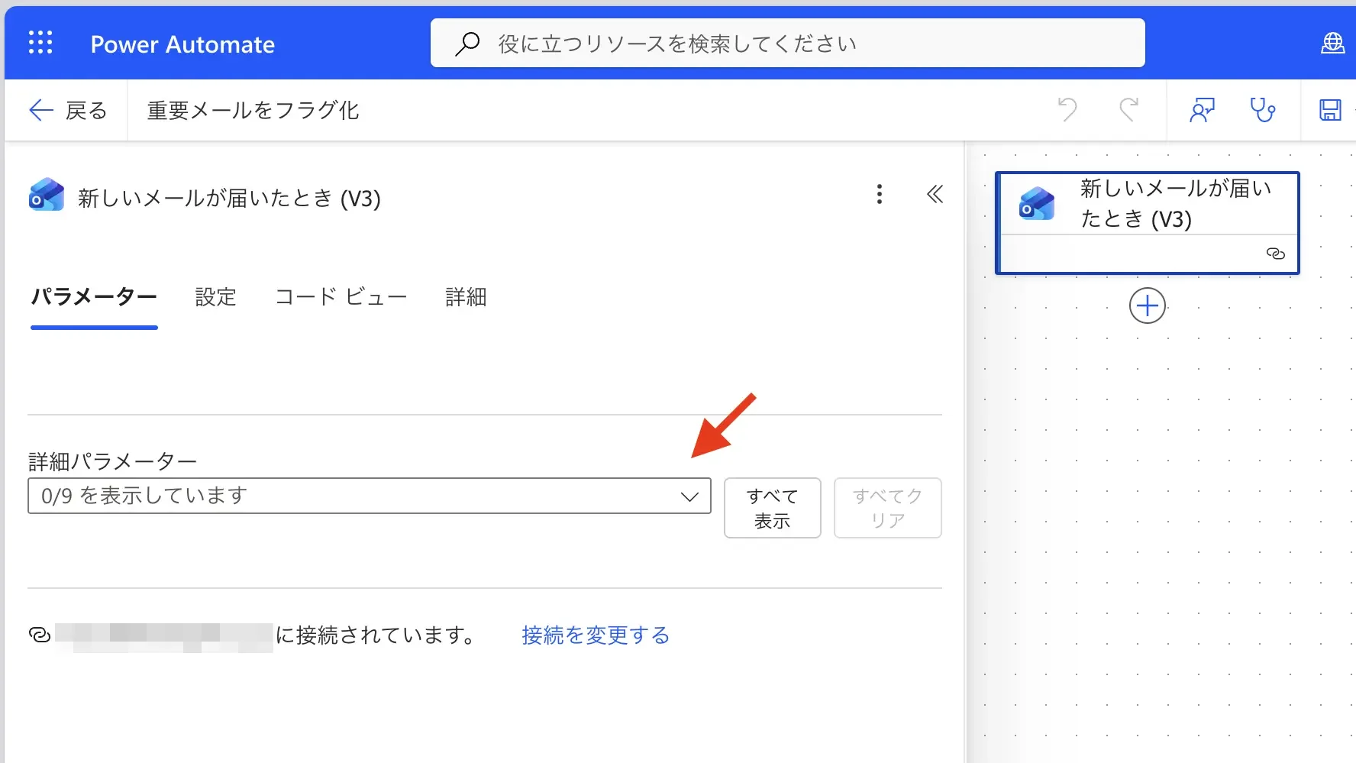Switch to the 設定 tab
This screenshot has width=1356, height=763.
tap(215, 297)
